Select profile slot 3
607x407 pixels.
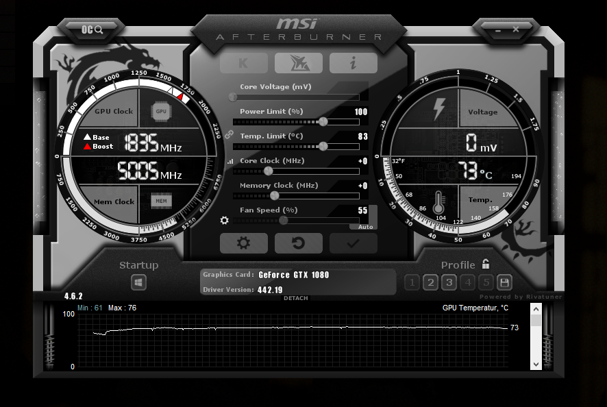(449, 282)
